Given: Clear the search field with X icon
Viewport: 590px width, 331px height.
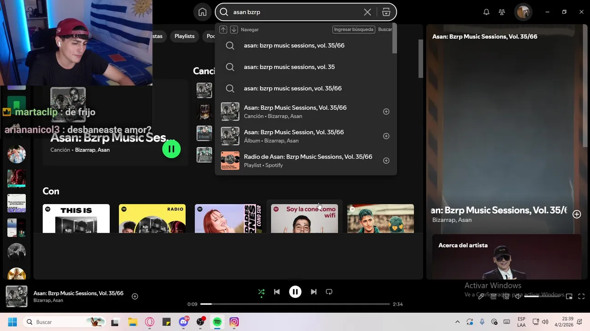Looking at the screenshot, I should (367, 12).
